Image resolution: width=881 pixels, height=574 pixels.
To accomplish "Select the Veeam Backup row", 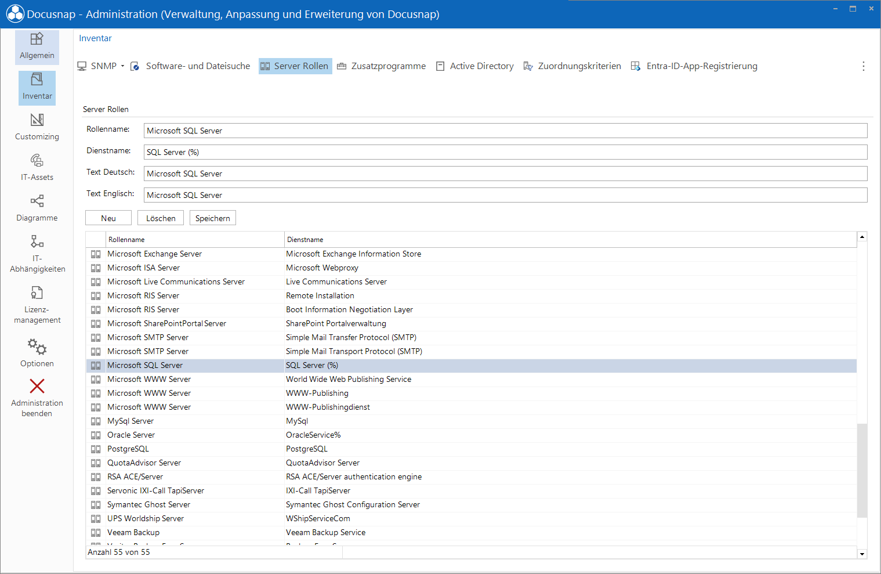I will (x=472, y=532).
